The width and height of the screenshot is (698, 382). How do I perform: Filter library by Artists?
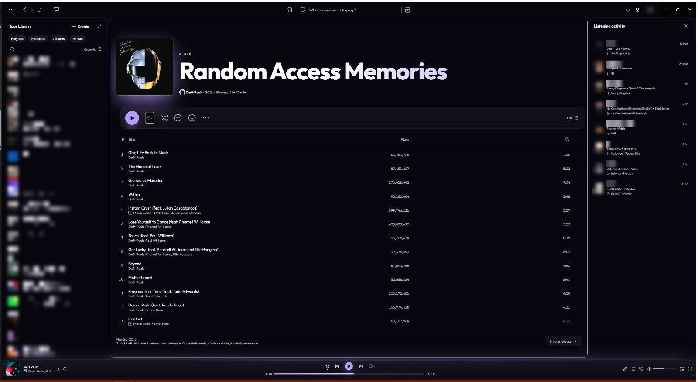78,39
